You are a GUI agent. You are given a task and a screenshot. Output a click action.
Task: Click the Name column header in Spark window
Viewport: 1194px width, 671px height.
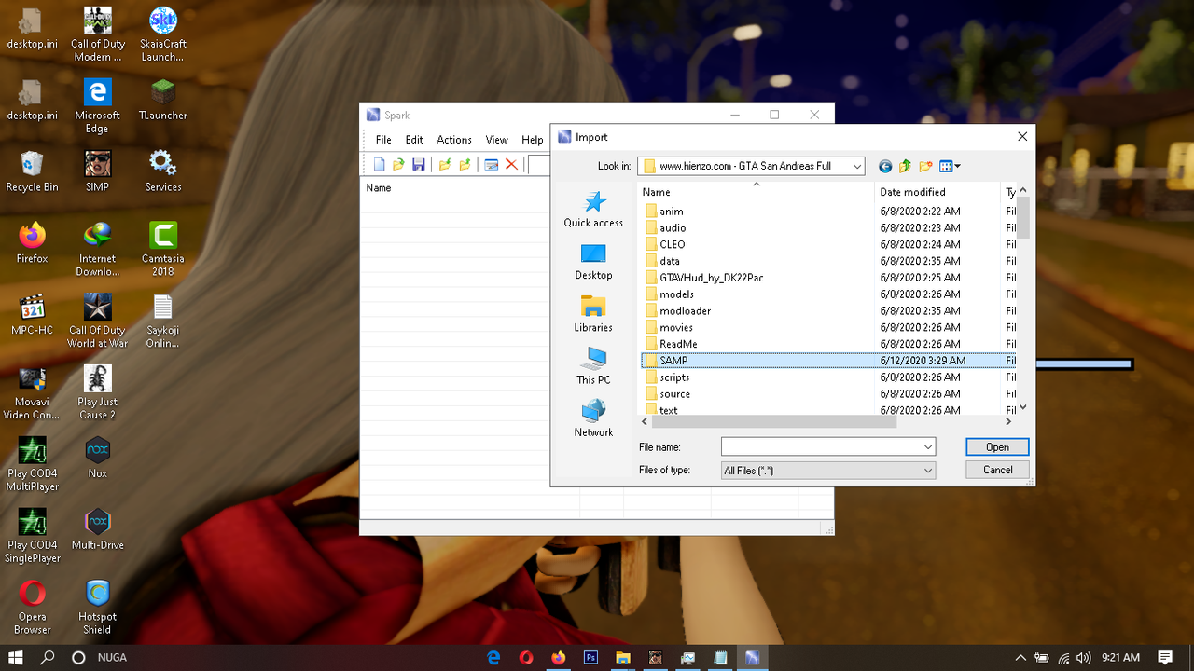(470, 188)
